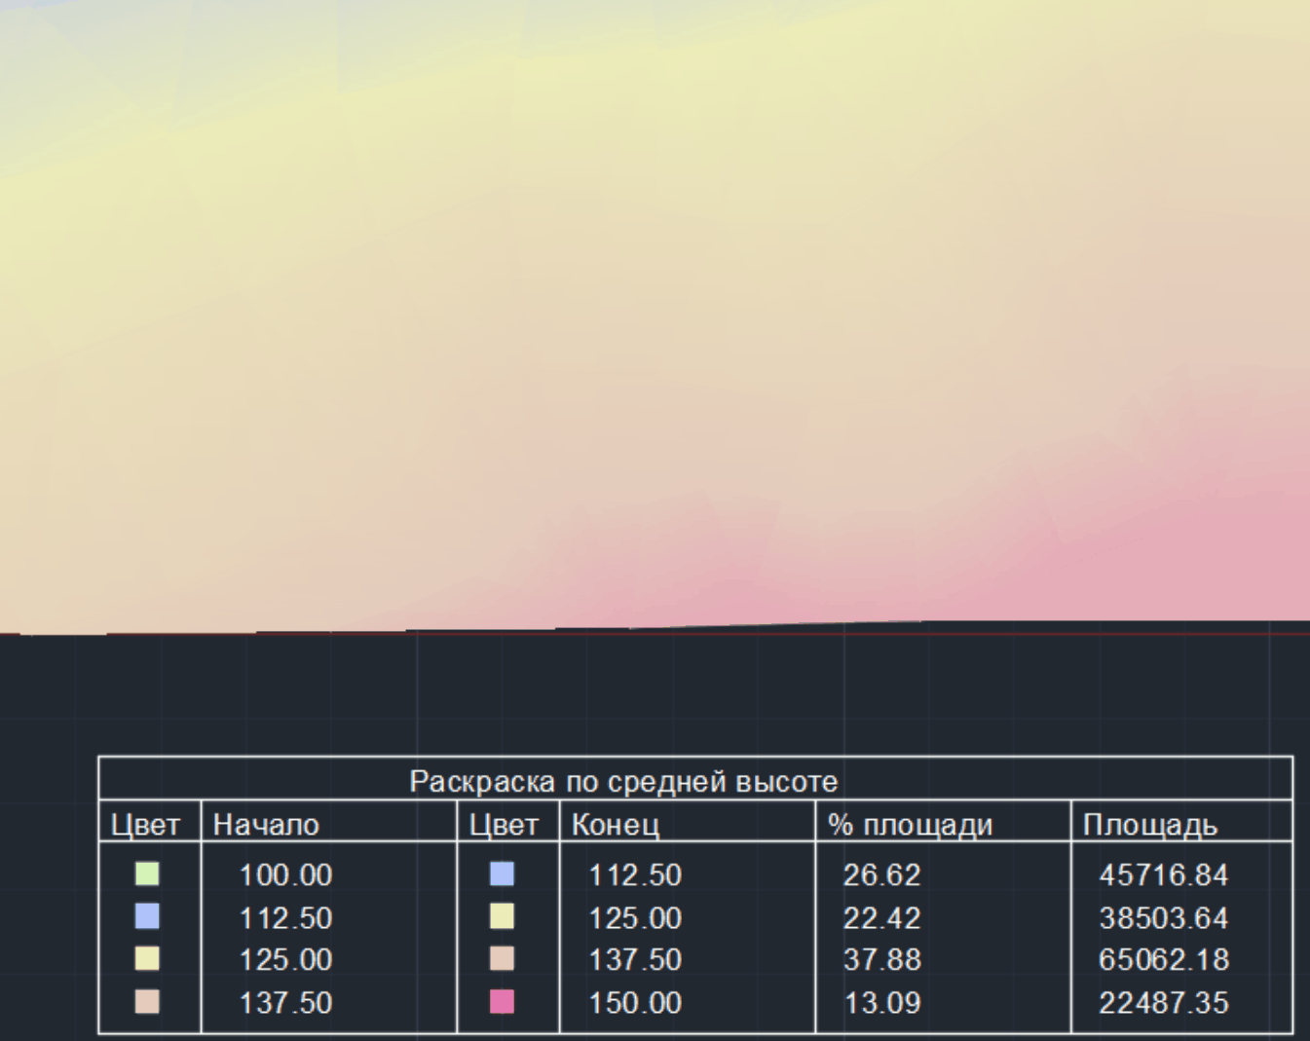Click the table title "Раскраска по средней высоте"
1310x1041 pixels.
pos(622,781)
